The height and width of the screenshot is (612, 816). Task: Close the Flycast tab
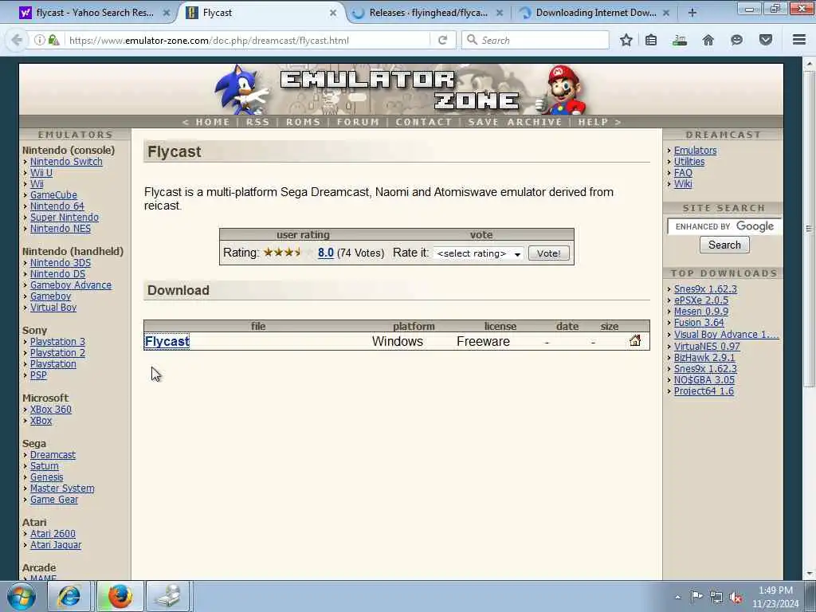tap(333, 13)
